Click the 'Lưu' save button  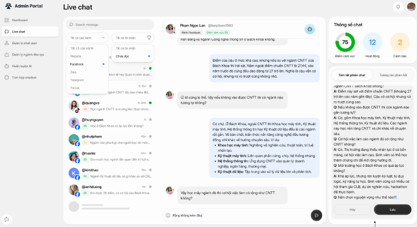coord(392,209)
